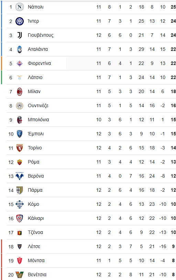176x280 pixels.
Task: Click the Bologna club crest
Action: click(x=20, y=120)
